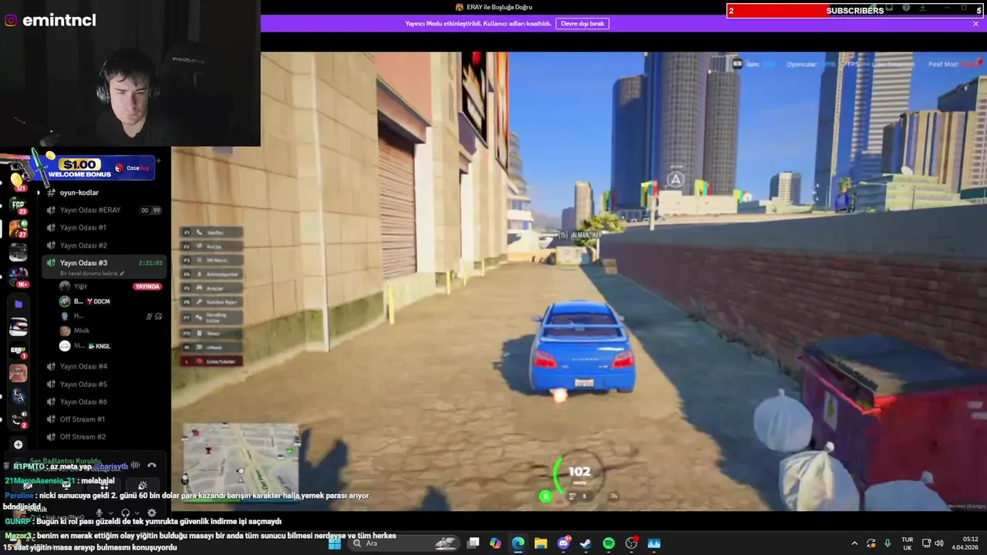Click the webcam overlay feed
Screen dimensions: 987x555
point(130,73)
